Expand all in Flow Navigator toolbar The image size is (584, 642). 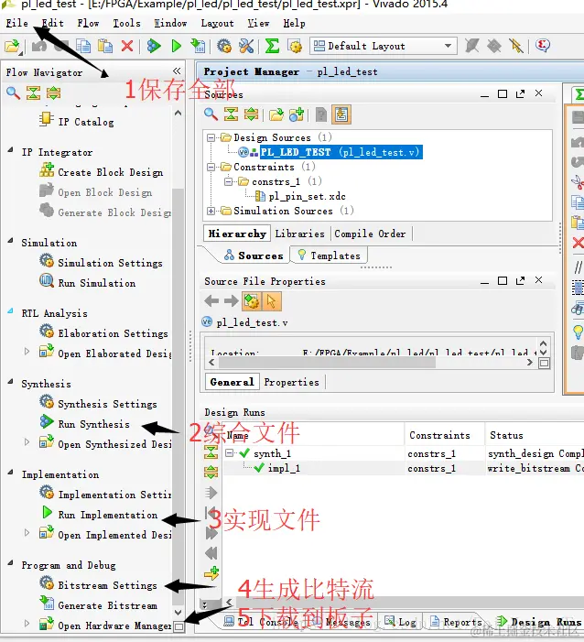pyautogui.click(x=54, y=92)
